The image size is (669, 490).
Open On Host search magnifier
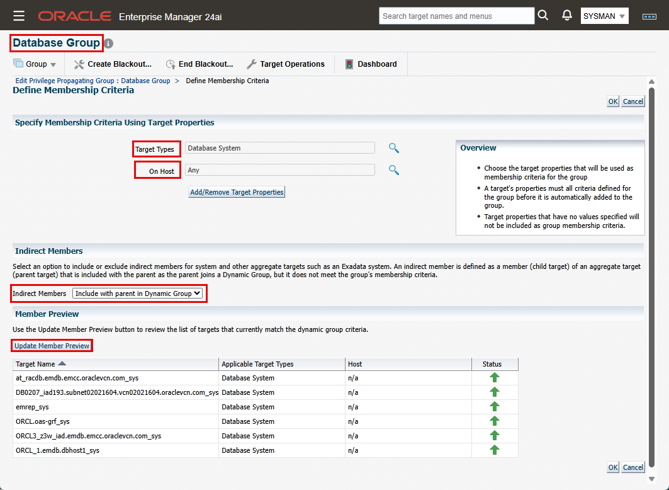(393, 170)
